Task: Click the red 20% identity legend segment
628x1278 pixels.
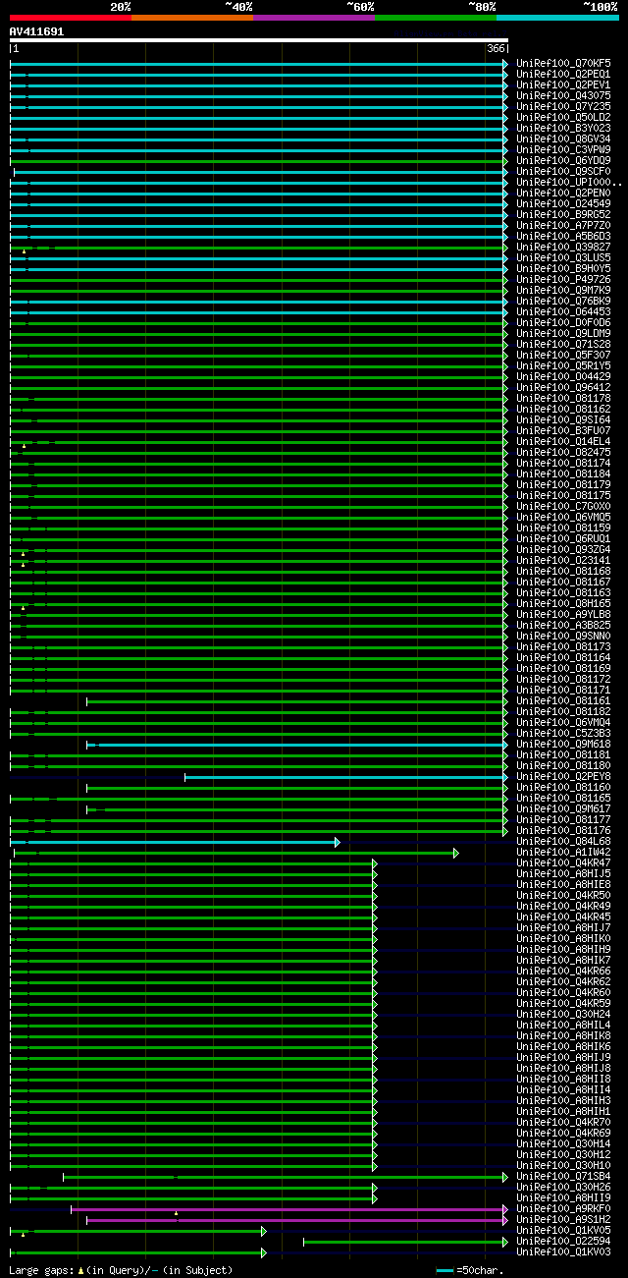Action: click(71, 17)
